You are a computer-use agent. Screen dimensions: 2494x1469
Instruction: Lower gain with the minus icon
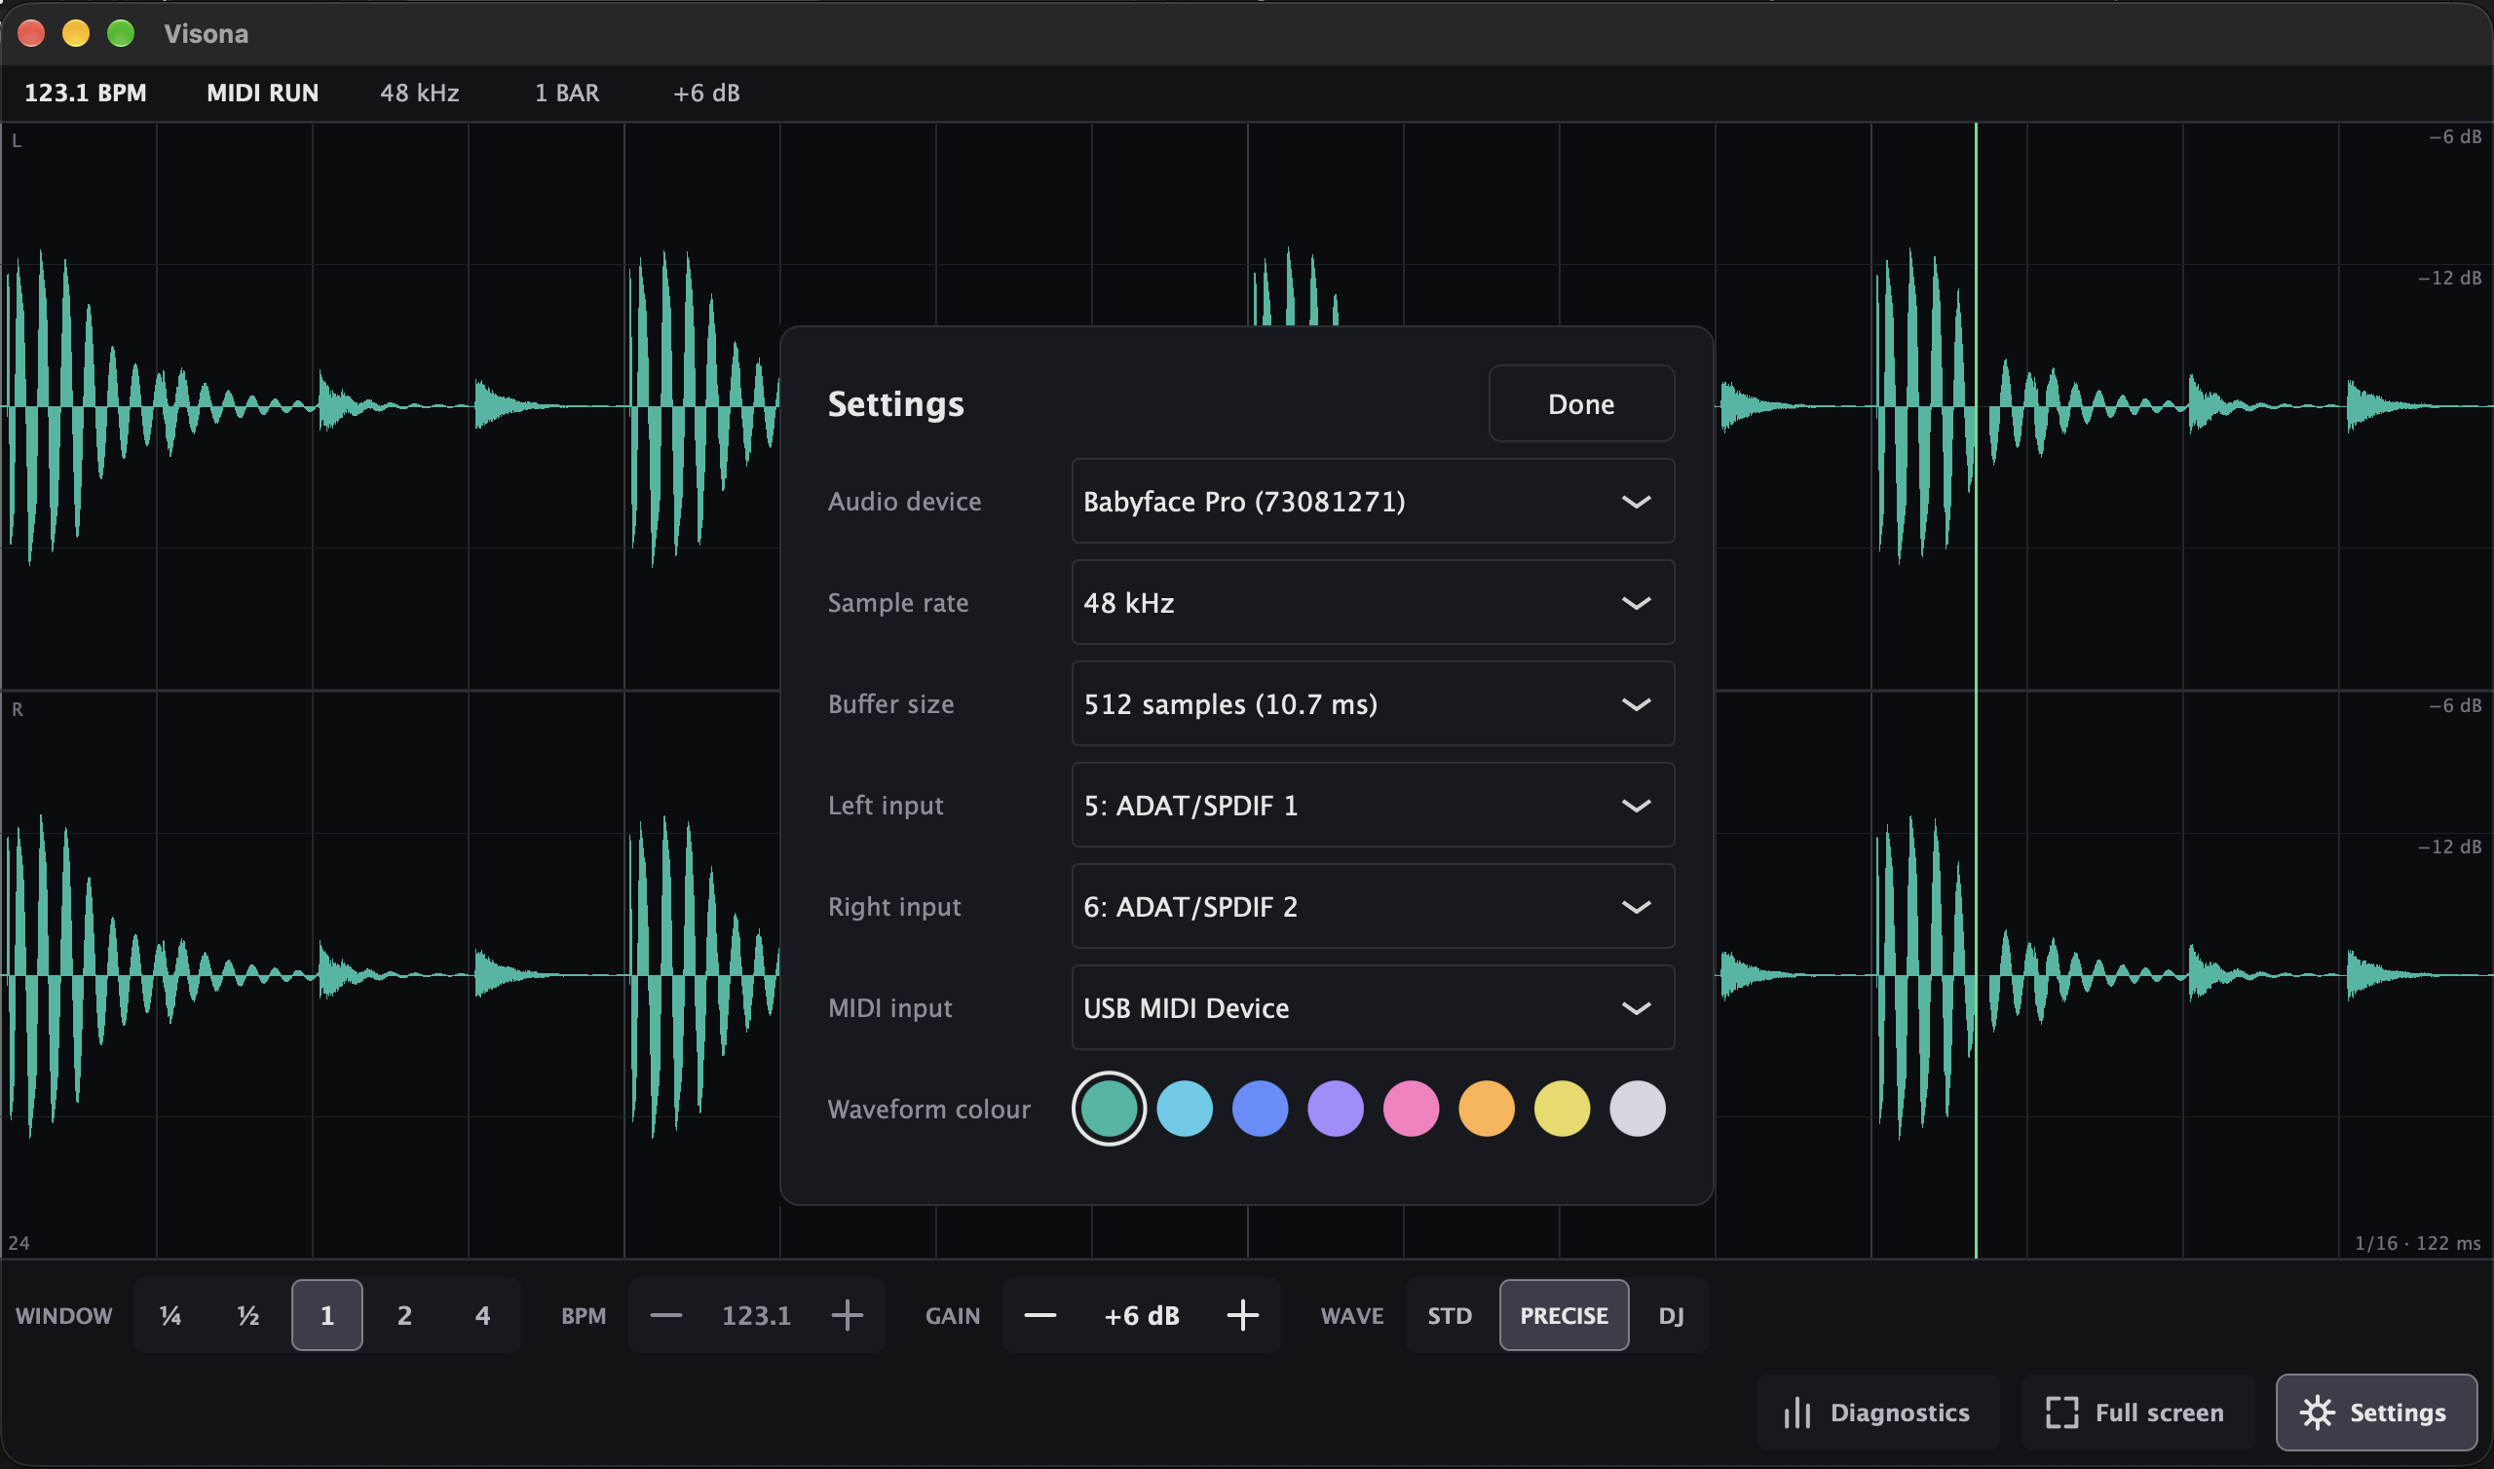pyautogui.click(x=1040, y=1315)
